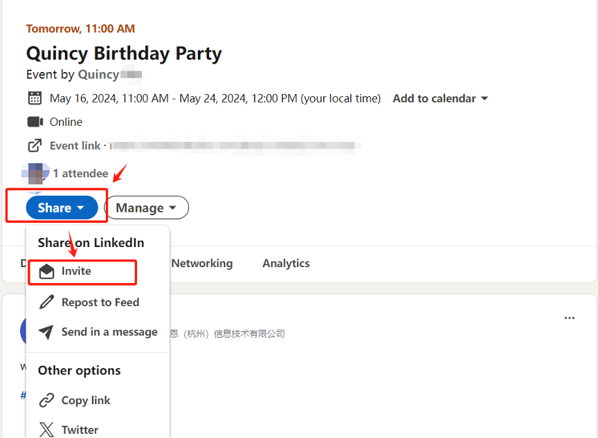Click the attendee avatar thumbnail
The width and height of the screenshot is (598, 438).
(x=35, y=174)
